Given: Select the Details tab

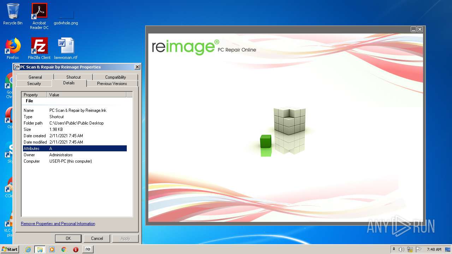Looking at the screenshot, I should pos(69,83).
